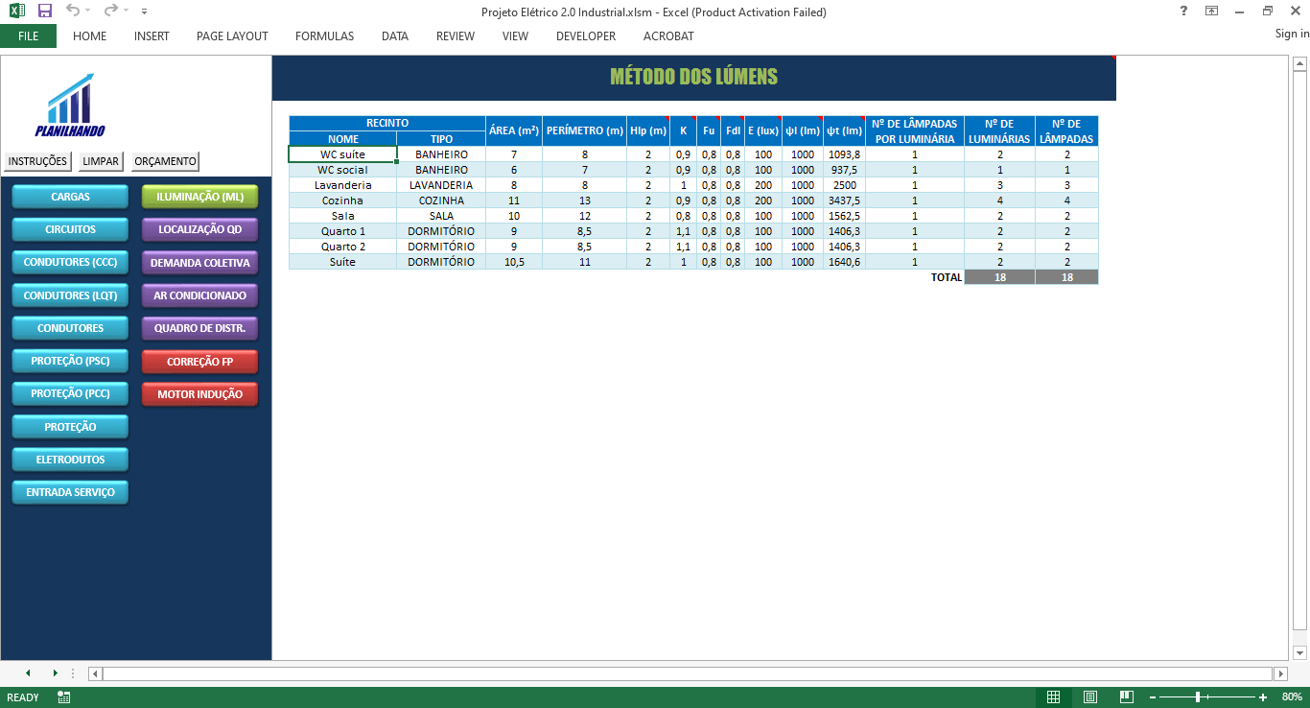Select the 'WC suíte' name cell
Screen dimensions: 1310x708
(343, 154)
